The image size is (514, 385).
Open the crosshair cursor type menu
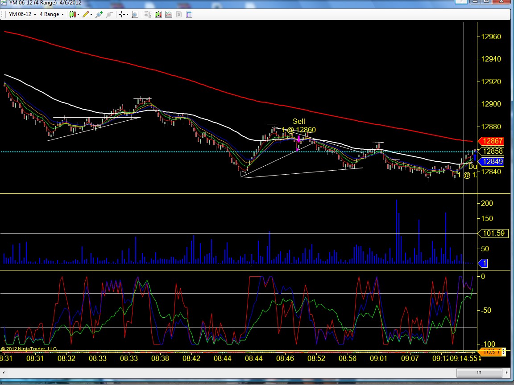click(123, 14)
